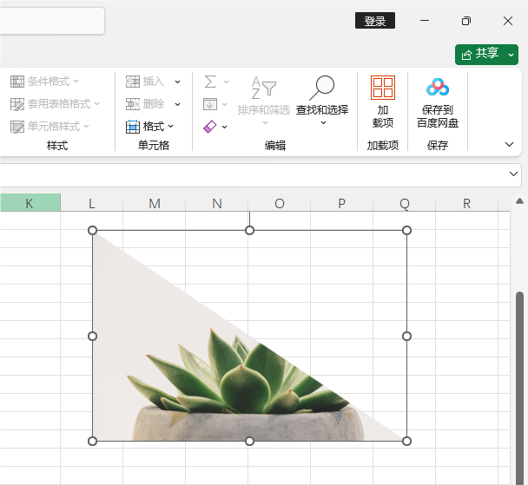Image resolution: width=528 pixels, height=485 pixels.
Task: Expand the AutoSum dropdown arrow
Action: [x=226, y=82]
